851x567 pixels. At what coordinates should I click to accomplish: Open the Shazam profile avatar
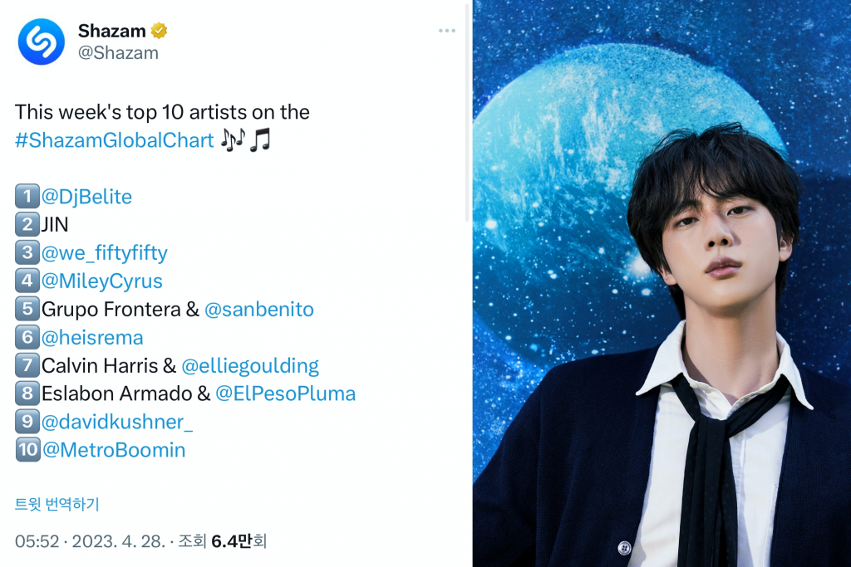[42, 42]
